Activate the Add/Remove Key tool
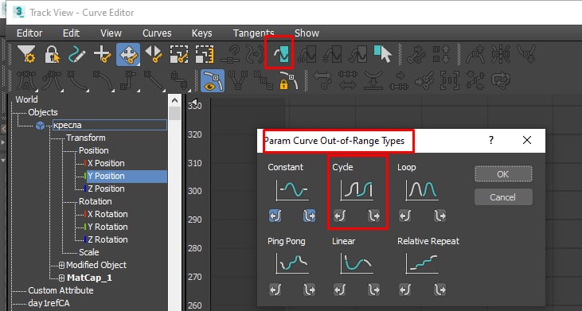The width and height of the screenshot is (582, 311). (102, 55)
